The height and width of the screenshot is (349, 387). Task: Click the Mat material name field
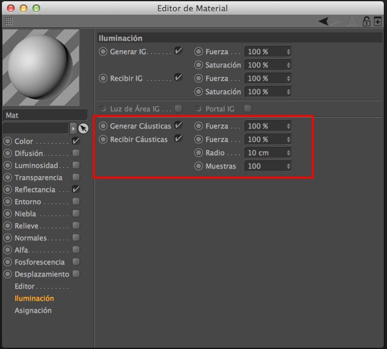44,116
